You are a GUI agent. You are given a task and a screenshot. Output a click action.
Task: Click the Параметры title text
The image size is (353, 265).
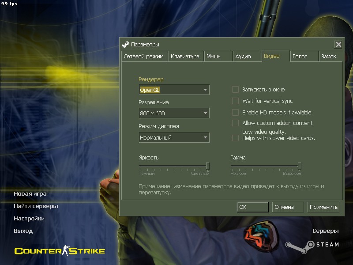pos(145,45)
